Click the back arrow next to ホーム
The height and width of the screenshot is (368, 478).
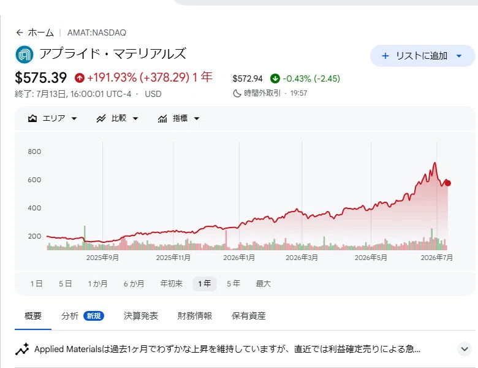point(20,33)
